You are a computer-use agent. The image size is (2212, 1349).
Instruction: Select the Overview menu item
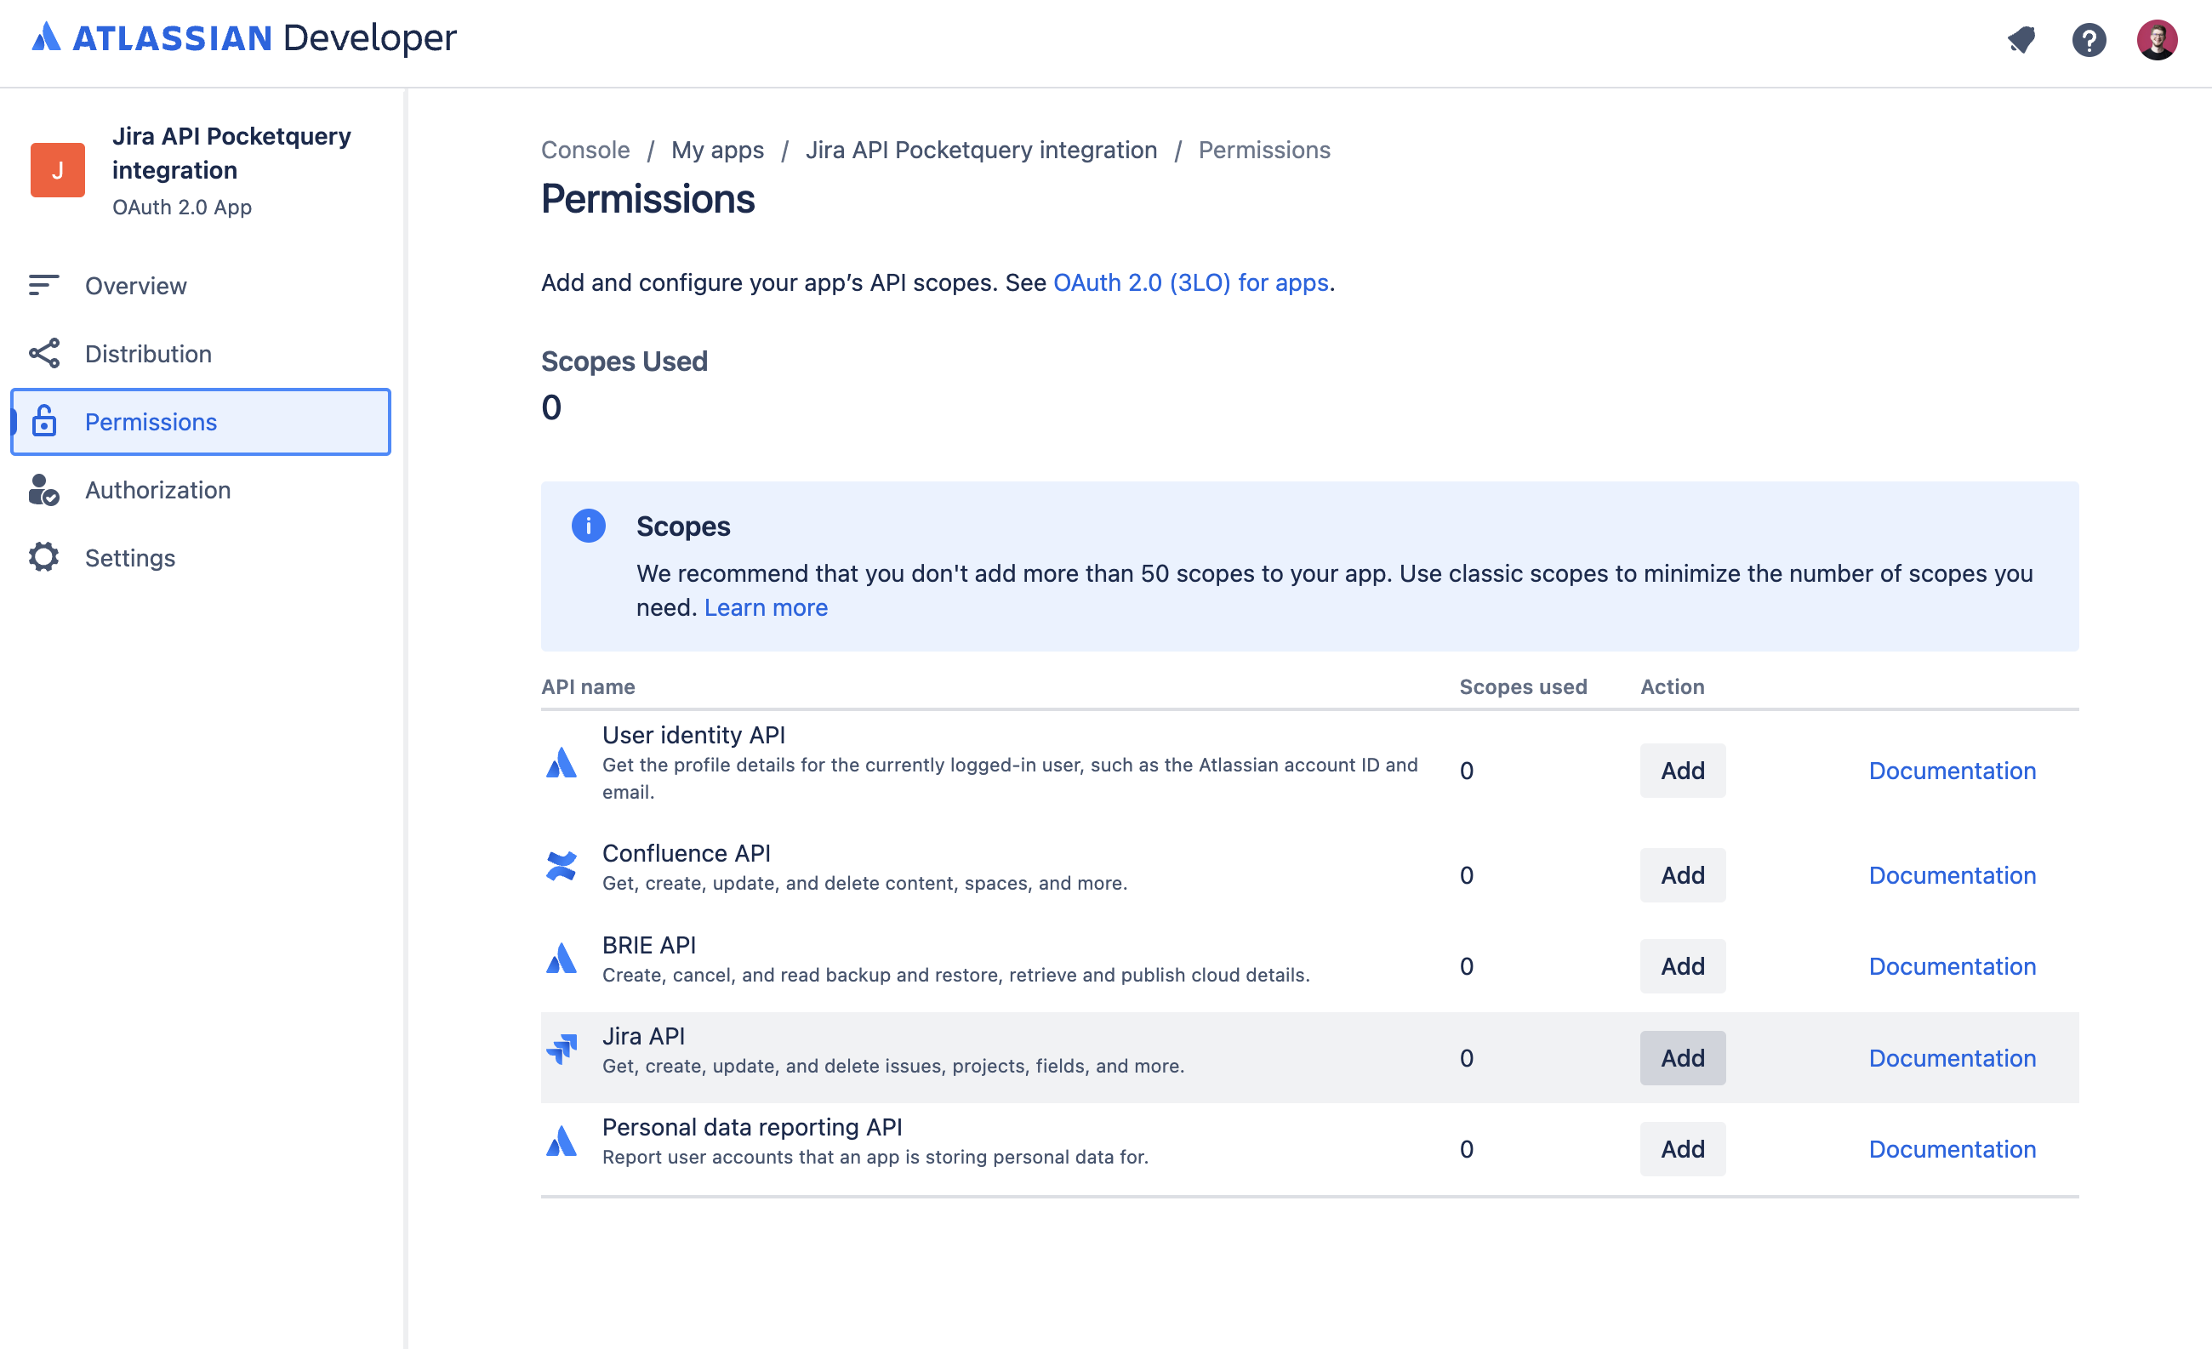136,286
